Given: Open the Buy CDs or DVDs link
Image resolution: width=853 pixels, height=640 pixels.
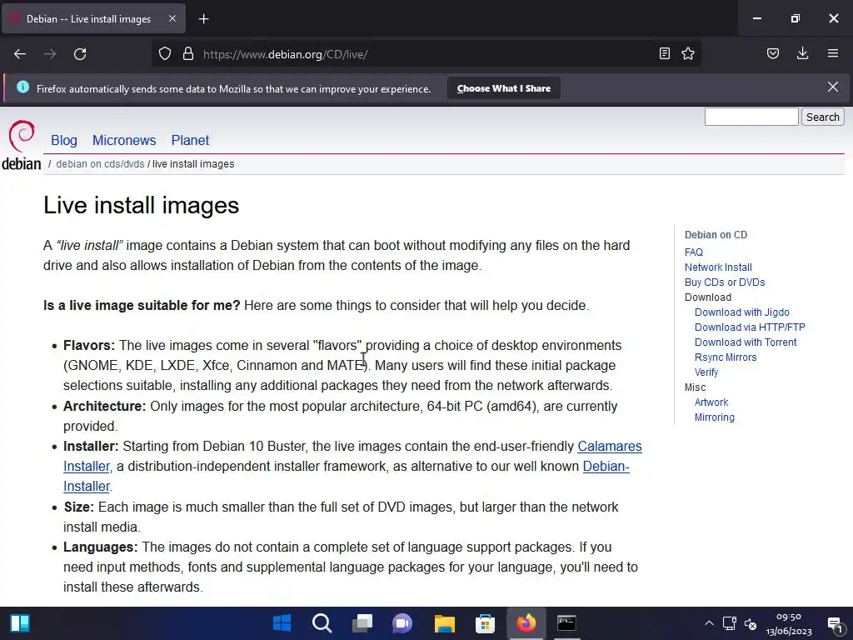Looking at the screenshot, I should coord(725,282).
